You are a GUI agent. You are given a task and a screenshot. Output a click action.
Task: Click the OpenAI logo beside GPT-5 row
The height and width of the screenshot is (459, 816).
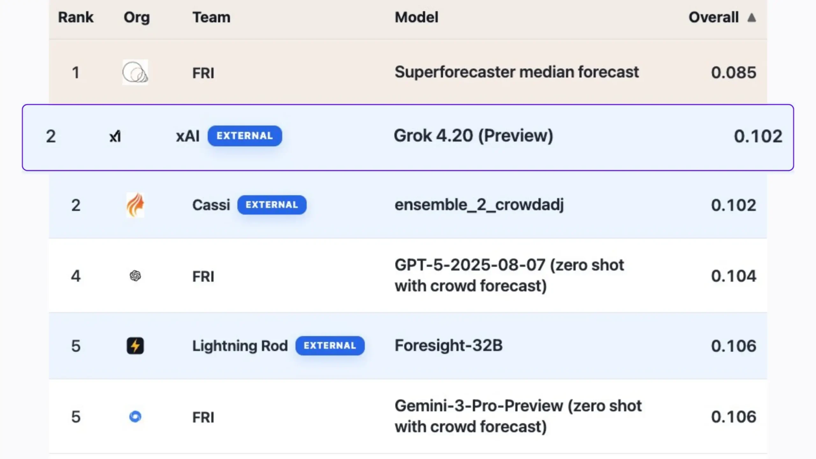pos(135,275)
